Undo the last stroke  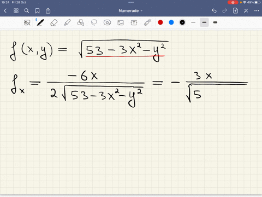coord(214,11)
